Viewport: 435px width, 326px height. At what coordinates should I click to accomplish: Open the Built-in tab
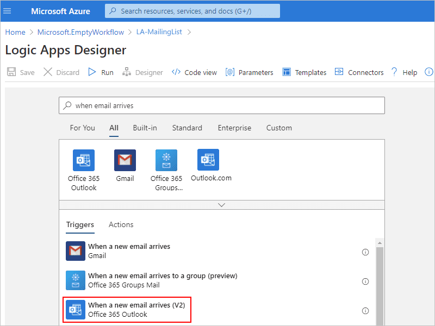(x=145, y=128)
